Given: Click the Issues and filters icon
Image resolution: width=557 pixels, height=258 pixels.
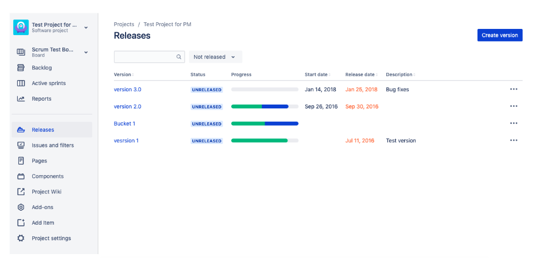Looking at the screenshot, I should pos(21,145).
